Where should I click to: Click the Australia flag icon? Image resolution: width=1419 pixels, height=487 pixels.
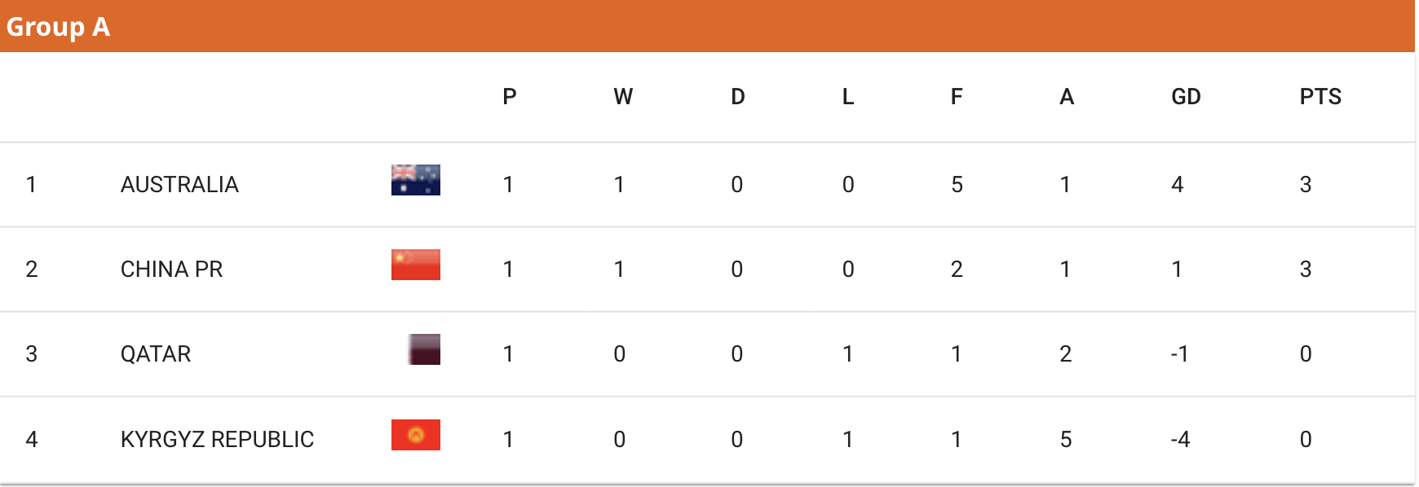416,180
